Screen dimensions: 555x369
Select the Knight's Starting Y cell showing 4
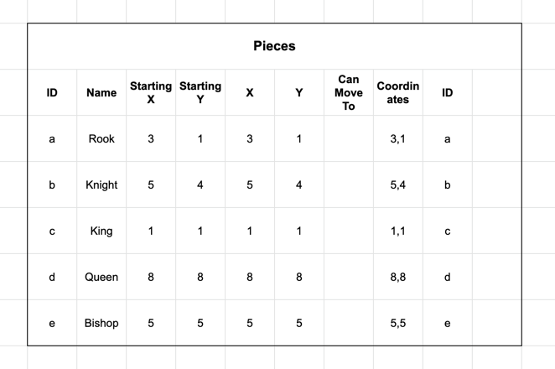pyautogui.click(x=200, y=184)
